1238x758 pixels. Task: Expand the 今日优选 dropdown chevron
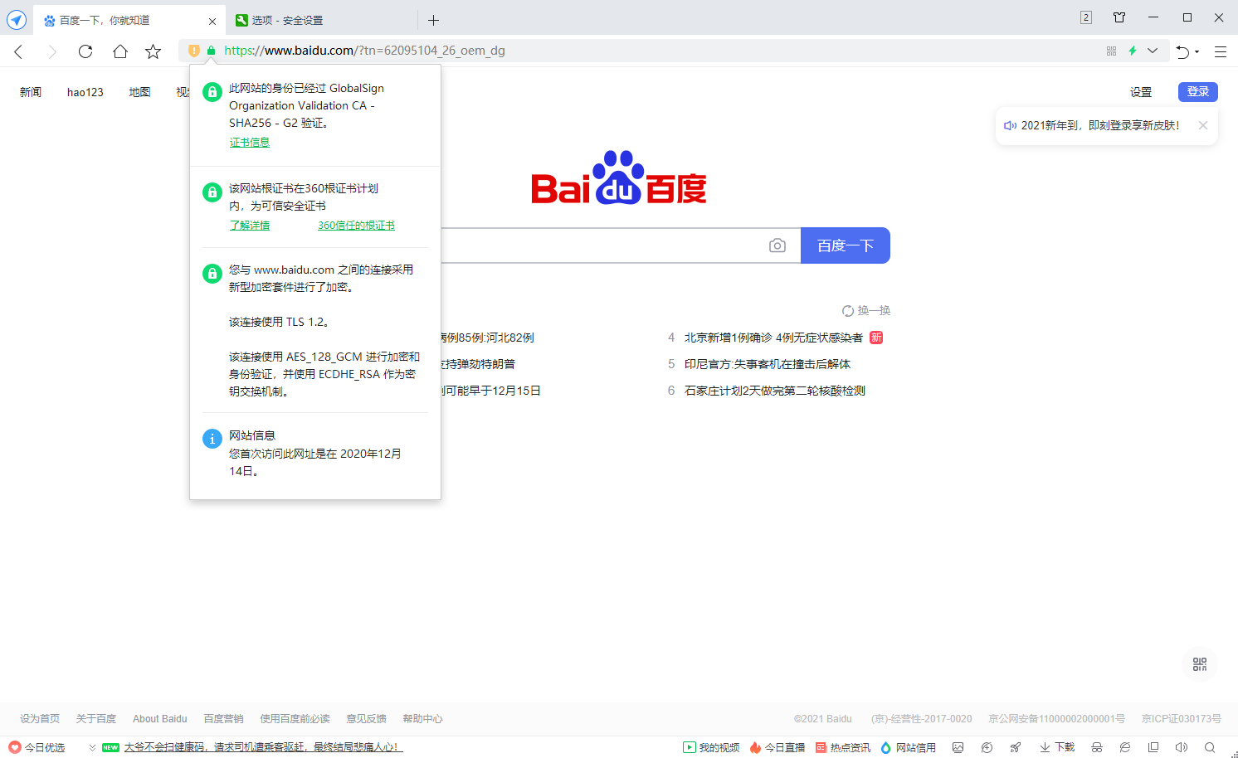click(92, 747)
